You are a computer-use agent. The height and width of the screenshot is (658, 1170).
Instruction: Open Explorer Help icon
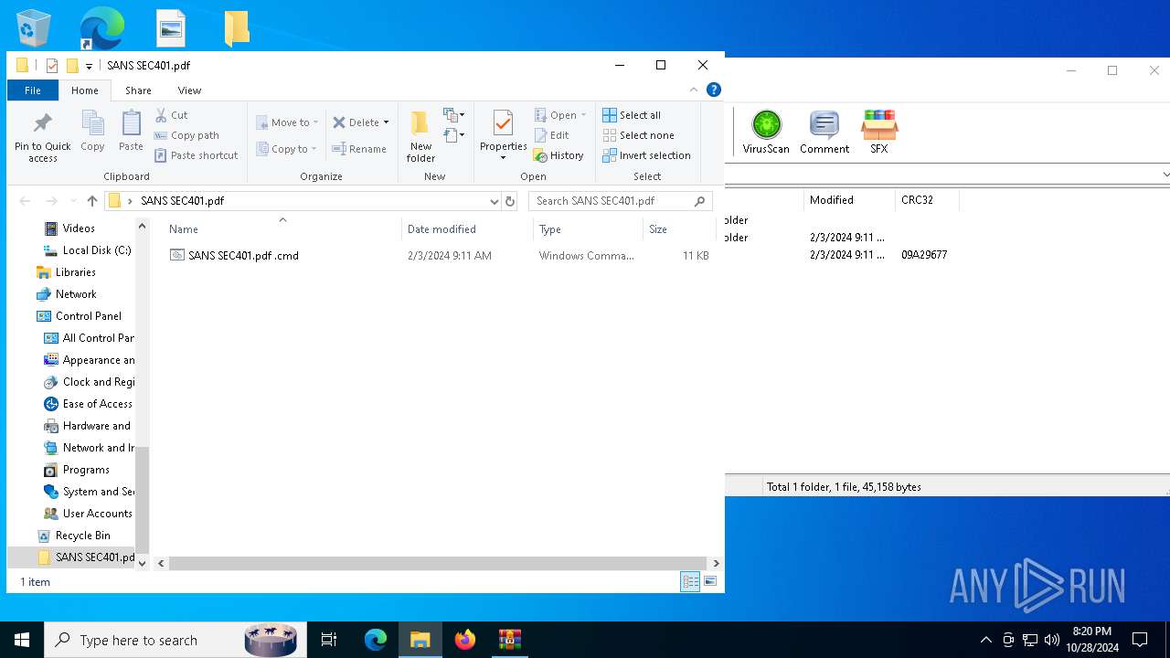pyautogui.click(x=714, y=90)
